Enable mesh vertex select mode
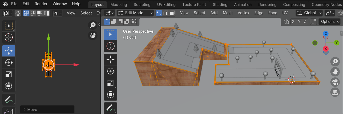 [x=159, y=13]
